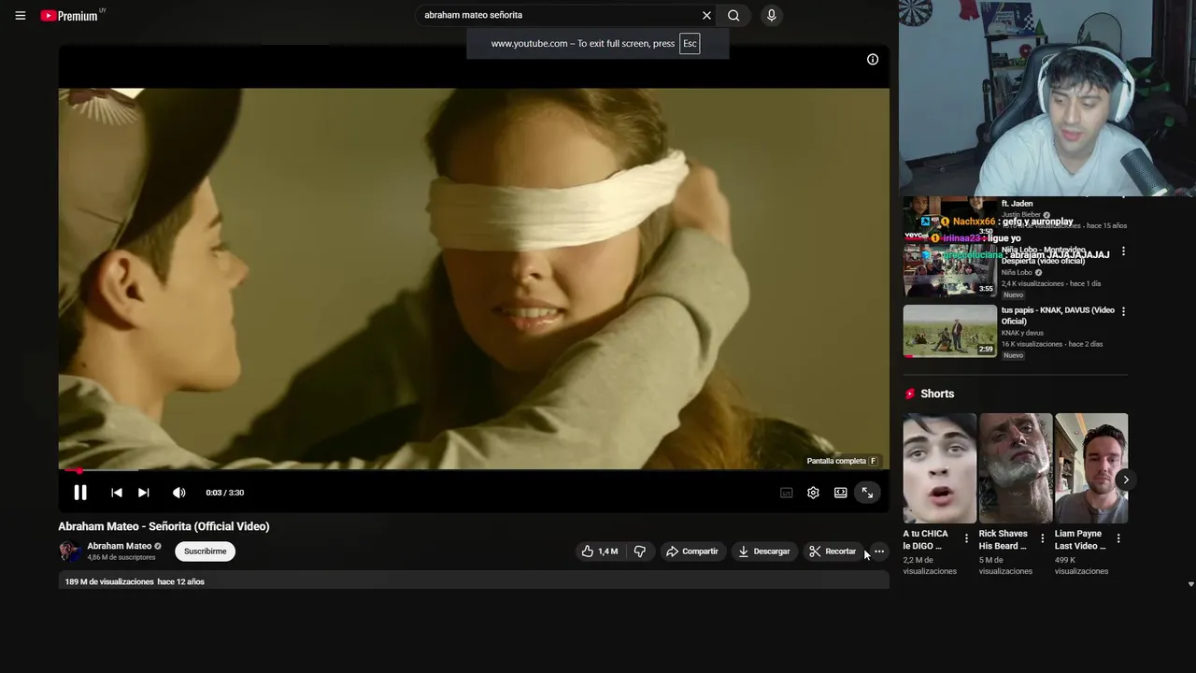Share video with Compartir
The width and height of the screenshot is (1196, 673).
[692, 551]
